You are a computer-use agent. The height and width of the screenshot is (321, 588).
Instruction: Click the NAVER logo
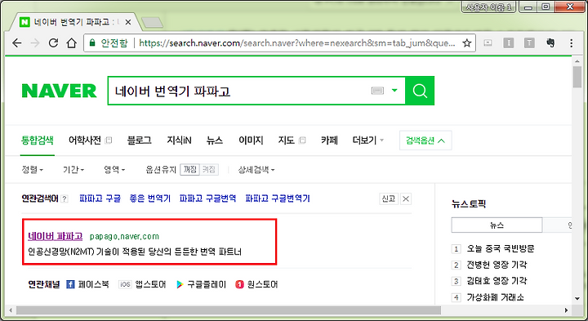[60, 91]
